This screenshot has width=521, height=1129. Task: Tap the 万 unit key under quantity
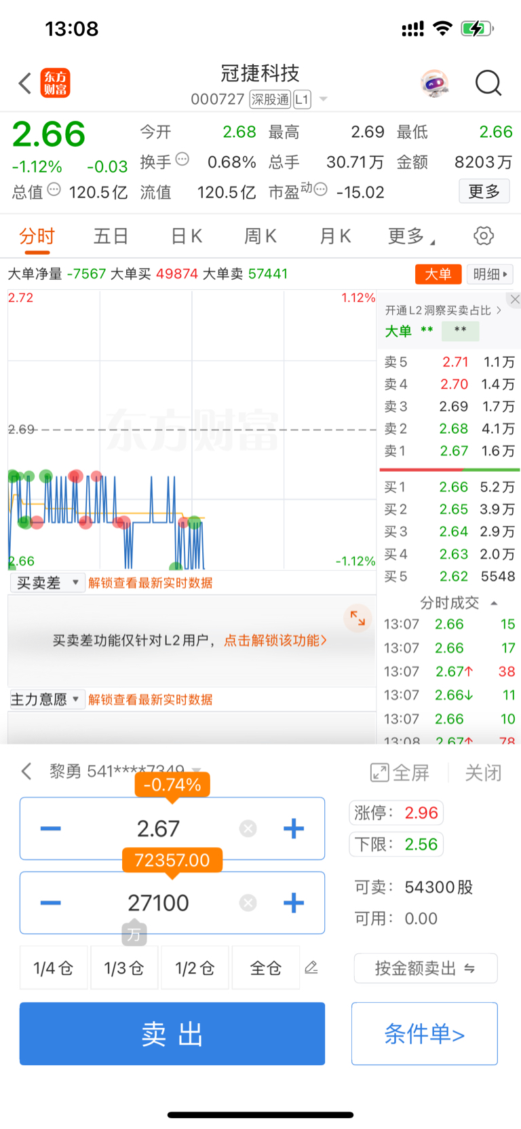click(x=134, y=934)
